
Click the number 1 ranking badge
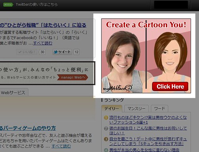[x=106, y=117]
